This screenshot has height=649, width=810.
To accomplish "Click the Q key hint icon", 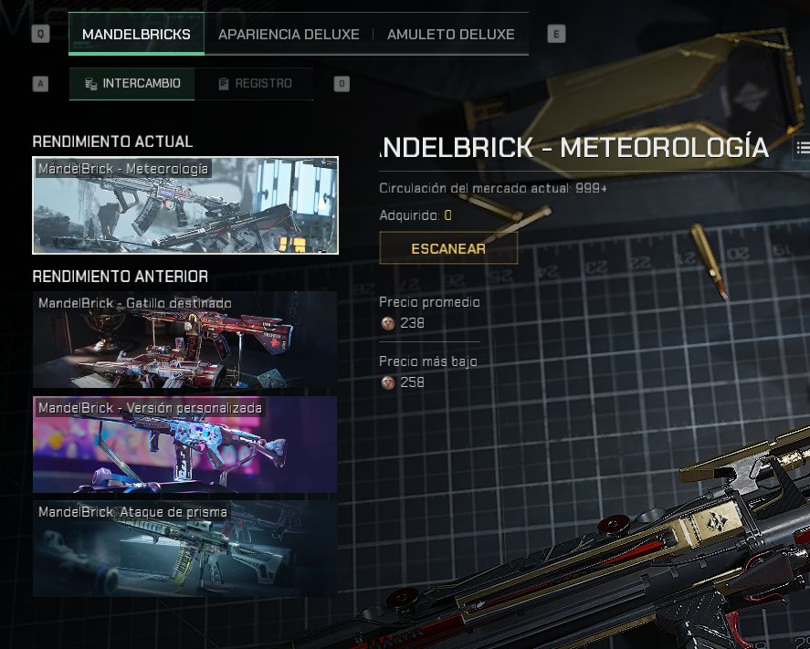I will (41, 34).
